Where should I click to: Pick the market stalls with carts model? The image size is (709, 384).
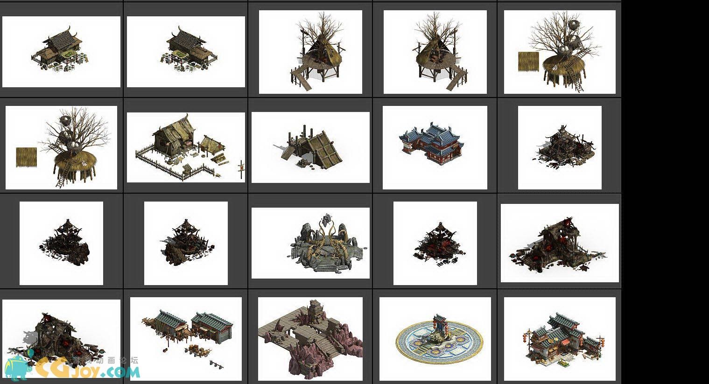pos(186,339)
